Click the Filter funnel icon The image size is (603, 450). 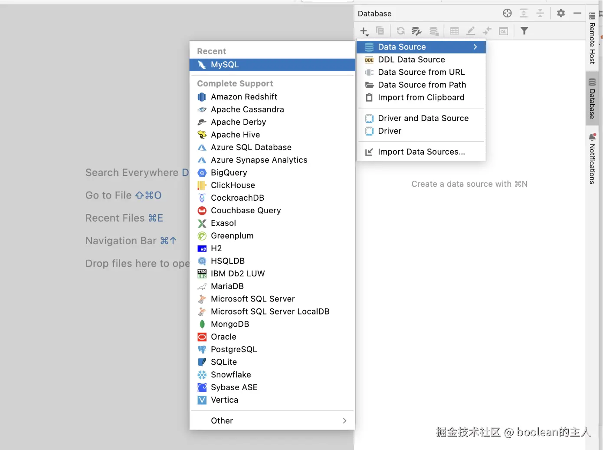pyautogui.click(x=524, y=31)
